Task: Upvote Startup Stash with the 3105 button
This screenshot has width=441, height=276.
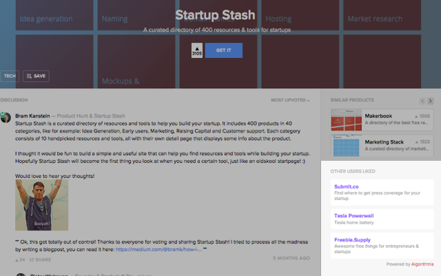Action: [x=197, y=50]
